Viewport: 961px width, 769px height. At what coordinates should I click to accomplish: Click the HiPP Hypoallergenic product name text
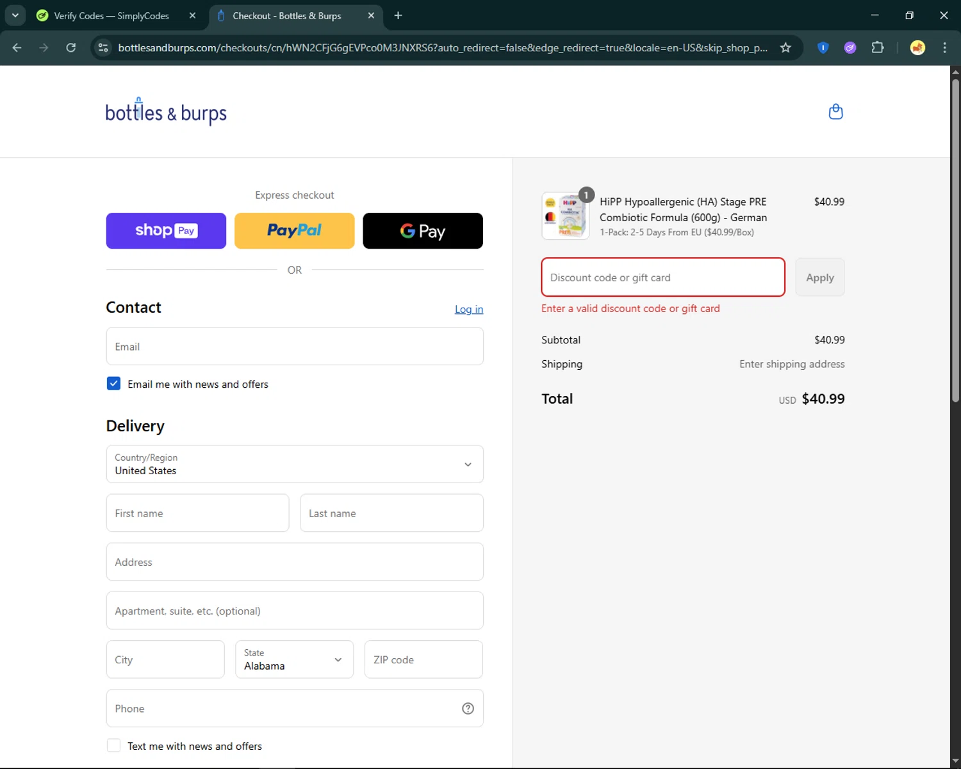tap(683, 210)
